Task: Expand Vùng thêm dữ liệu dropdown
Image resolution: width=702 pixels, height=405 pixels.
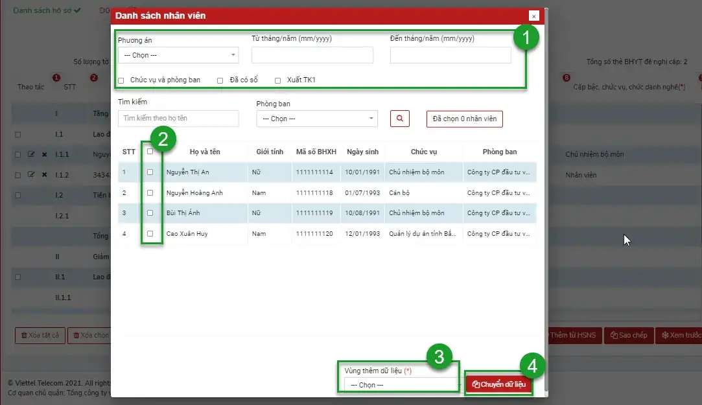Action: 402,385
